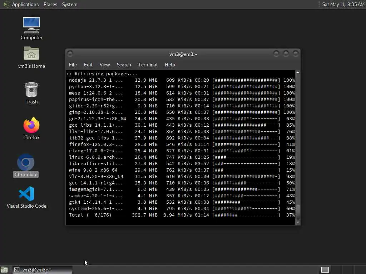Click the 892 KiB/s speed on lib32-gcc-libs row
The image size is (366, 274).
[179, 138]
